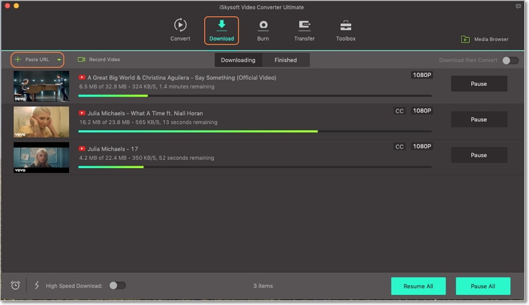The height and width of the screenshot is (305, 529).
Task: Enable the Download then Convert switch
Action: pos(510,60)
